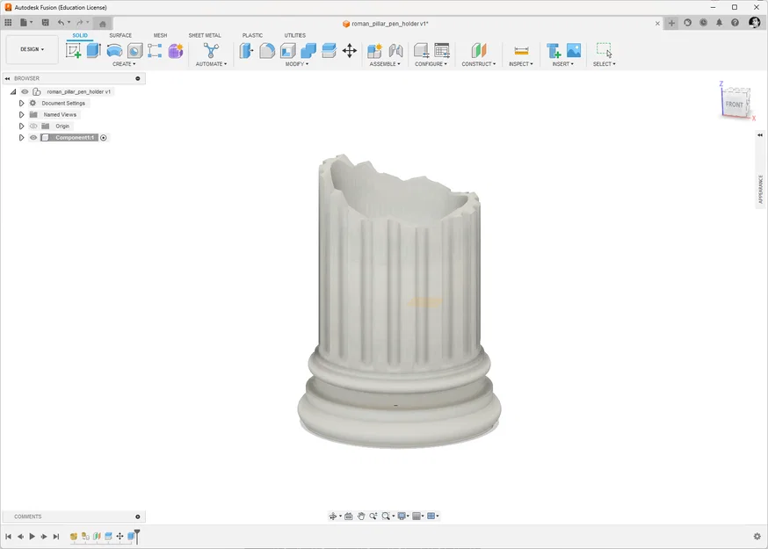Click the Offset Plane construct icon
The image size is (768, 549).
(479, 50)
